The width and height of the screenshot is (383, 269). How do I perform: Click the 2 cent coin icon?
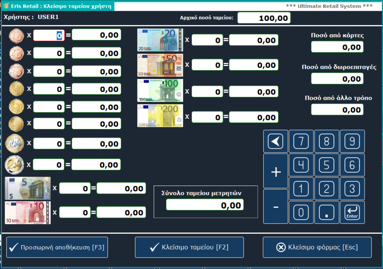coord(16,53)
